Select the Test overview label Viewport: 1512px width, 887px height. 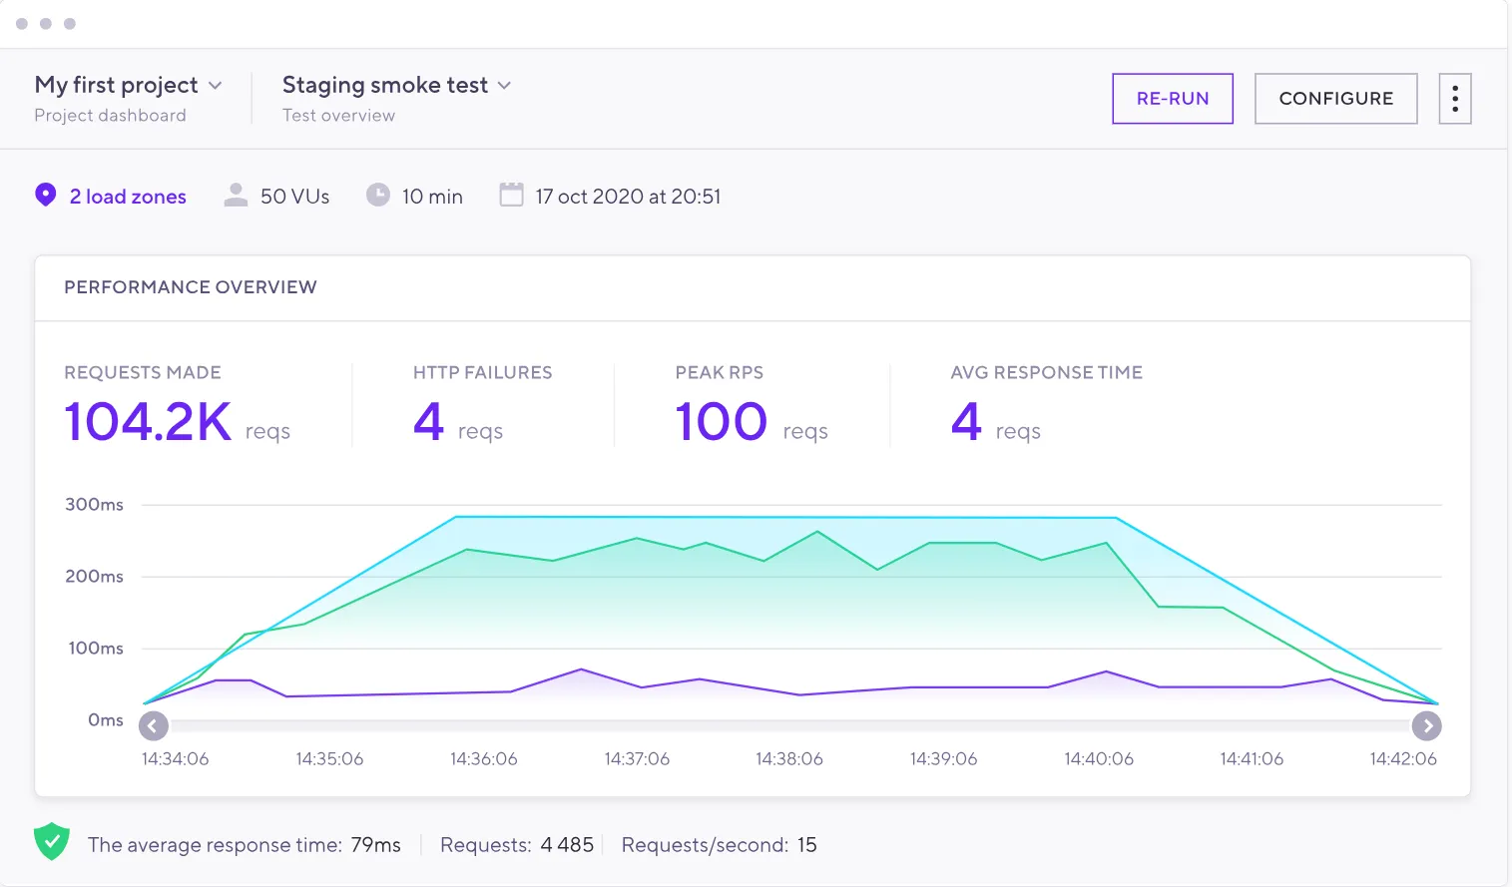coord(338,116)
